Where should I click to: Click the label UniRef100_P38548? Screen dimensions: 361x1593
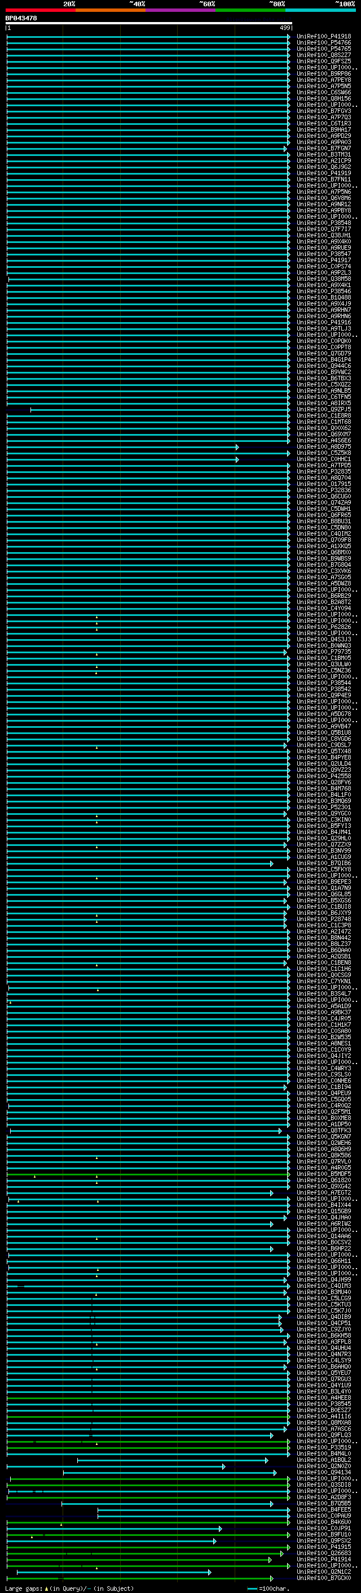point(324,223)
